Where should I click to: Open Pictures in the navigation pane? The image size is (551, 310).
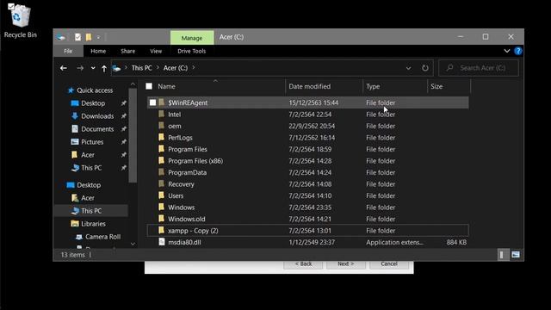(88, 142)
